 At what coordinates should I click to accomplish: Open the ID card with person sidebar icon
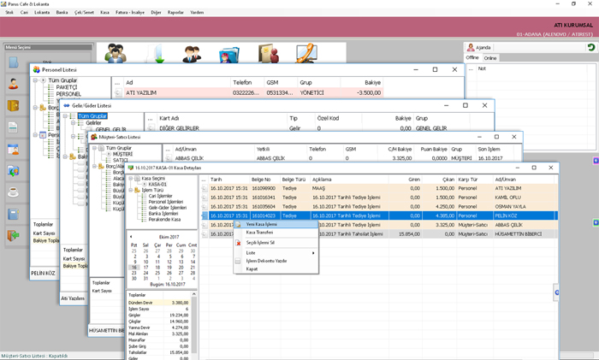(14, 149)
